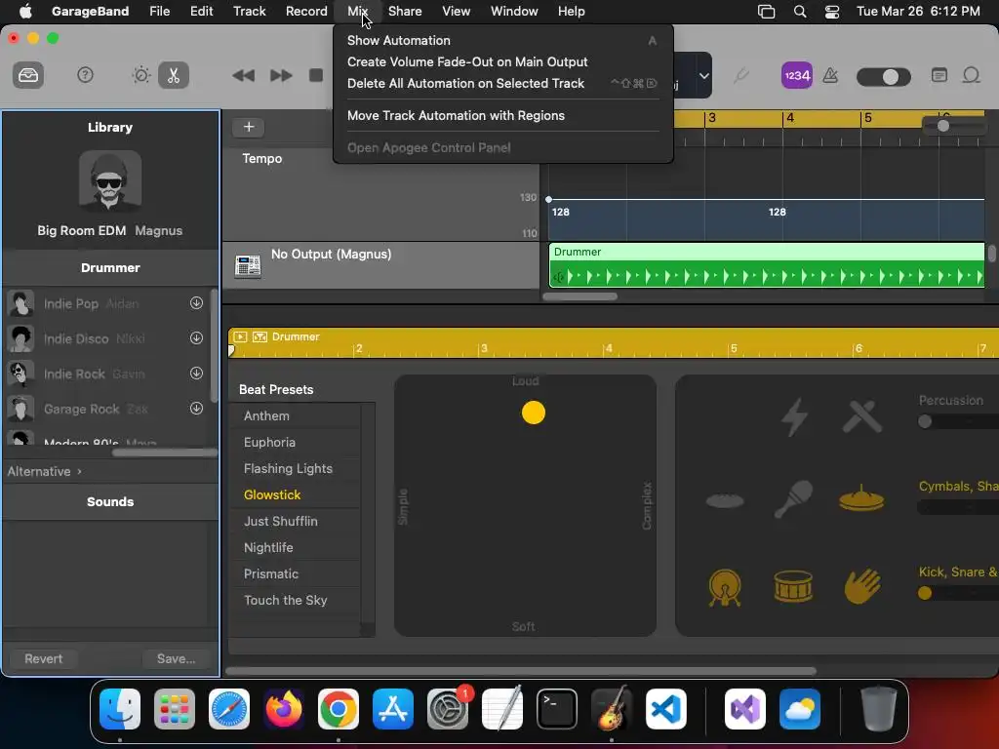
Task: Download the Garage Rock Zak drummer
Action: (x=196, y=409)
